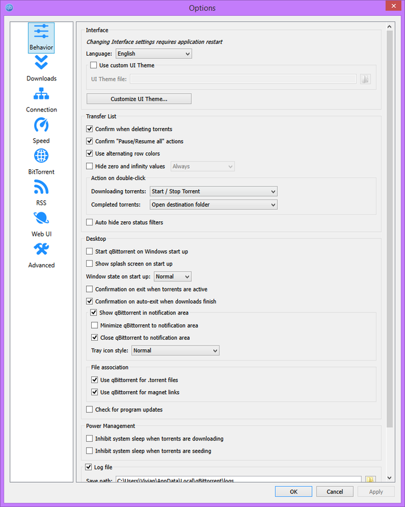Screen dimensions: 405x507
Task: Uncheck Close qBittorrent to notification area
Action: coord(95,338)
